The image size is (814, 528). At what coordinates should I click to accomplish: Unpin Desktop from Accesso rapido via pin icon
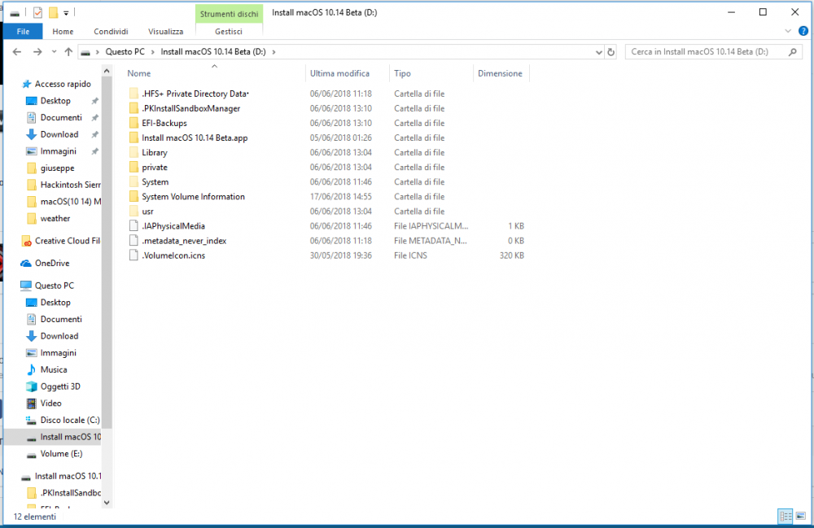94,101
